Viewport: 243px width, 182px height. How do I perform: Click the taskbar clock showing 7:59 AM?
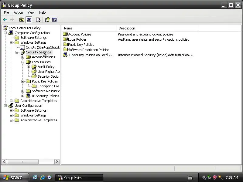tap(232, 177)
